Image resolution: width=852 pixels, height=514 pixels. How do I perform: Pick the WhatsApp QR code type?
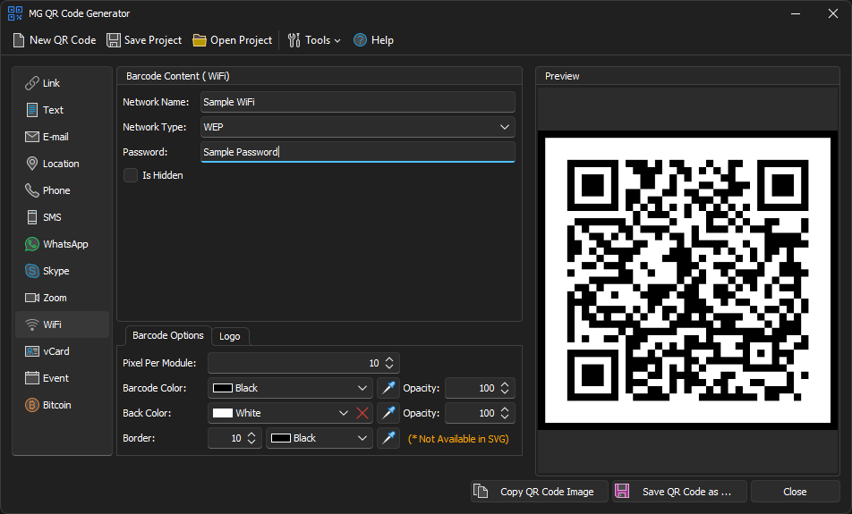pyautogui.click(x=62, y=244)
